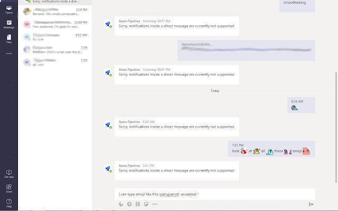Open the chat dated 7/29

pos(55,50)
